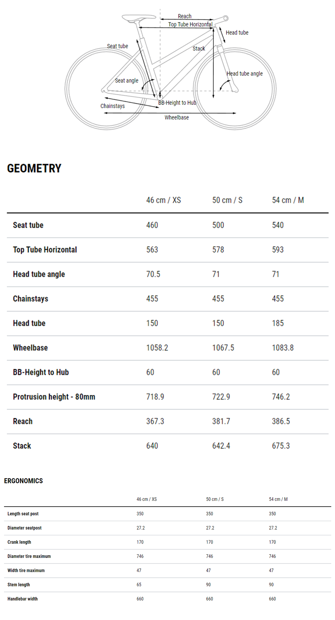Click the Head tube angle row label
The image size is (335, 620).
pos(39,274)
